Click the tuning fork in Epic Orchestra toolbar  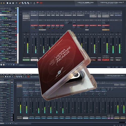[x=23, y=77]
